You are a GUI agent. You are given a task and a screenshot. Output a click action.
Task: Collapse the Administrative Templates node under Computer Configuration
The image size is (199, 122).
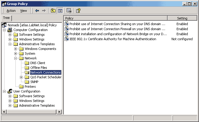click(x=10, y=44)
